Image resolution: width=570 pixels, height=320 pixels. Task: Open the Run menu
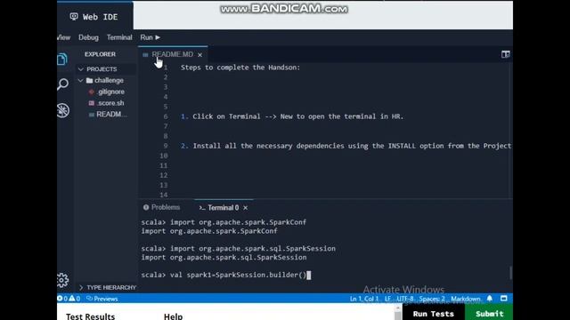tap(151, 37)
